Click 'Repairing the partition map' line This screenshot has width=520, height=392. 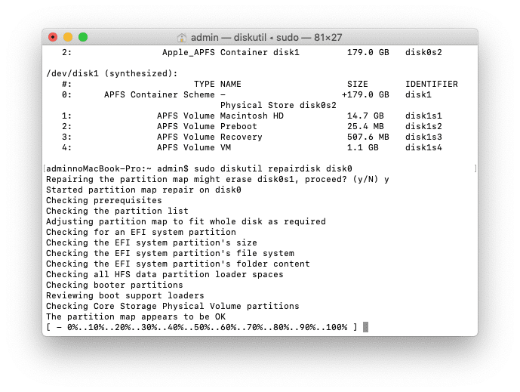(x=217, y=179)
